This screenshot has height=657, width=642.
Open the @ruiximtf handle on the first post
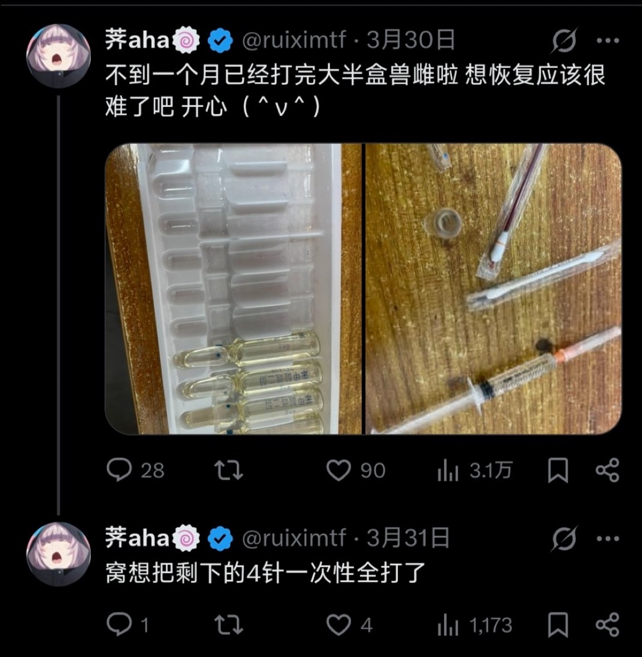point(294,40)
